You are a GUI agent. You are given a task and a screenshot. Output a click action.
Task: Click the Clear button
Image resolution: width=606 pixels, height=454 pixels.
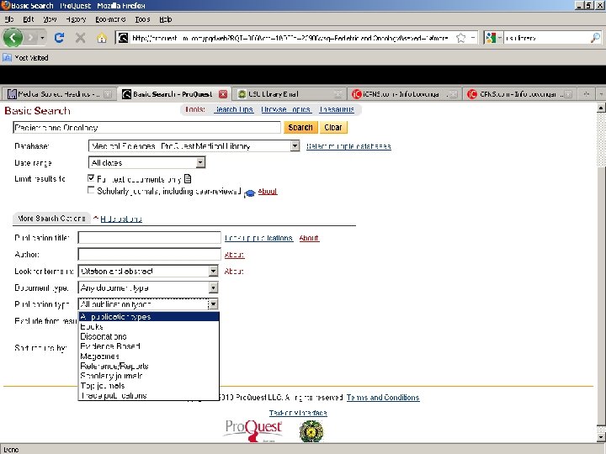coord(333,127)
